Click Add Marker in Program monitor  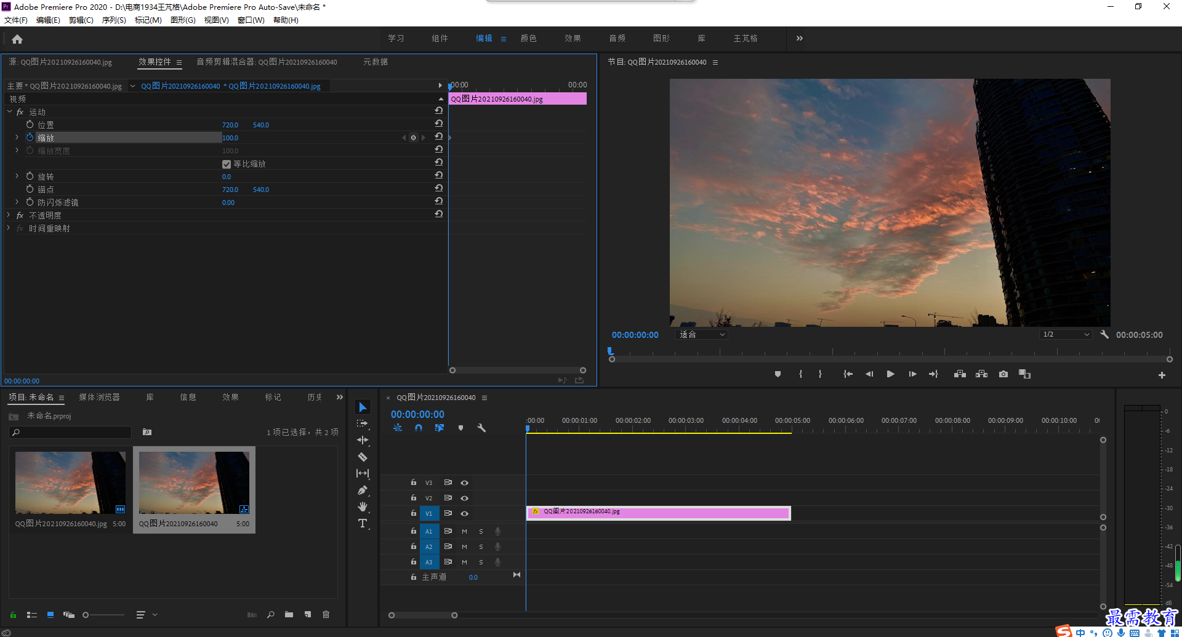(778, 374)
